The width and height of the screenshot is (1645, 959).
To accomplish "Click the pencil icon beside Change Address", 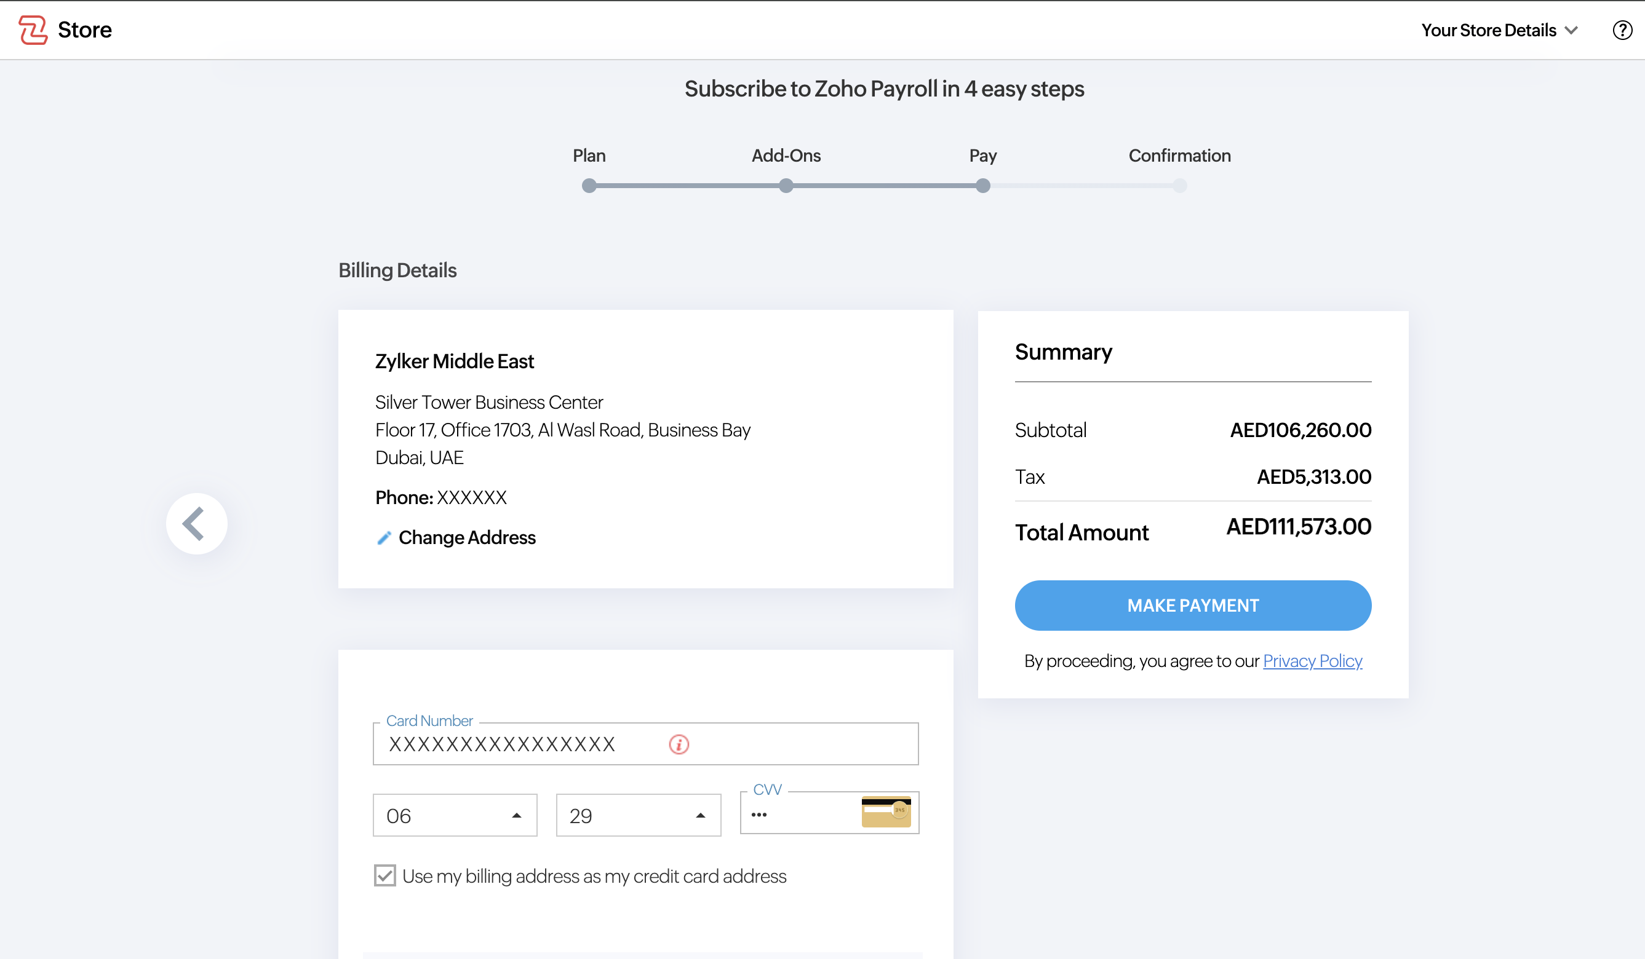I will (384, 537).
